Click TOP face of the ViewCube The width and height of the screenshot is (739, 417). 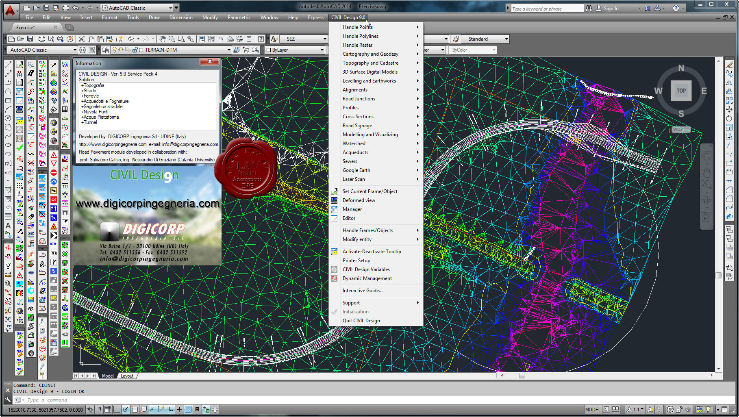[x=681, y=91]
